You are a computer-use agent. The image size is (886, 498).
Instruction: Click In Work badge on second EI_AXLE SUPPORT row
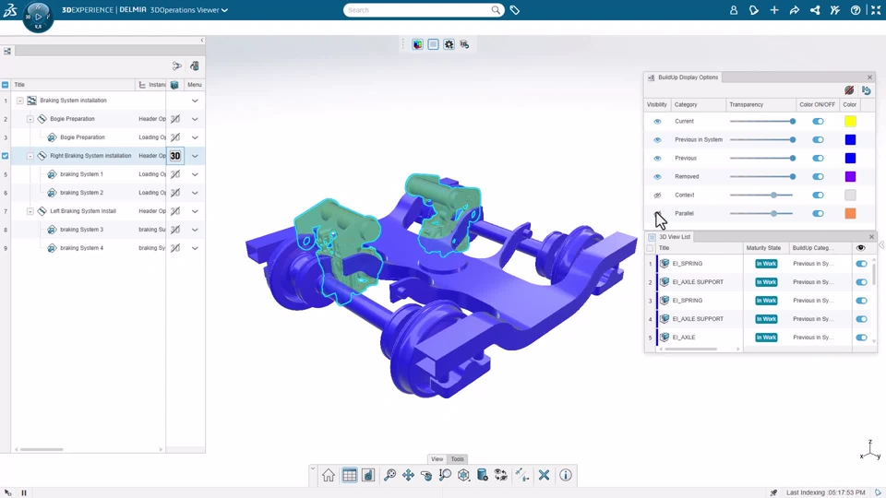point(766,319)
